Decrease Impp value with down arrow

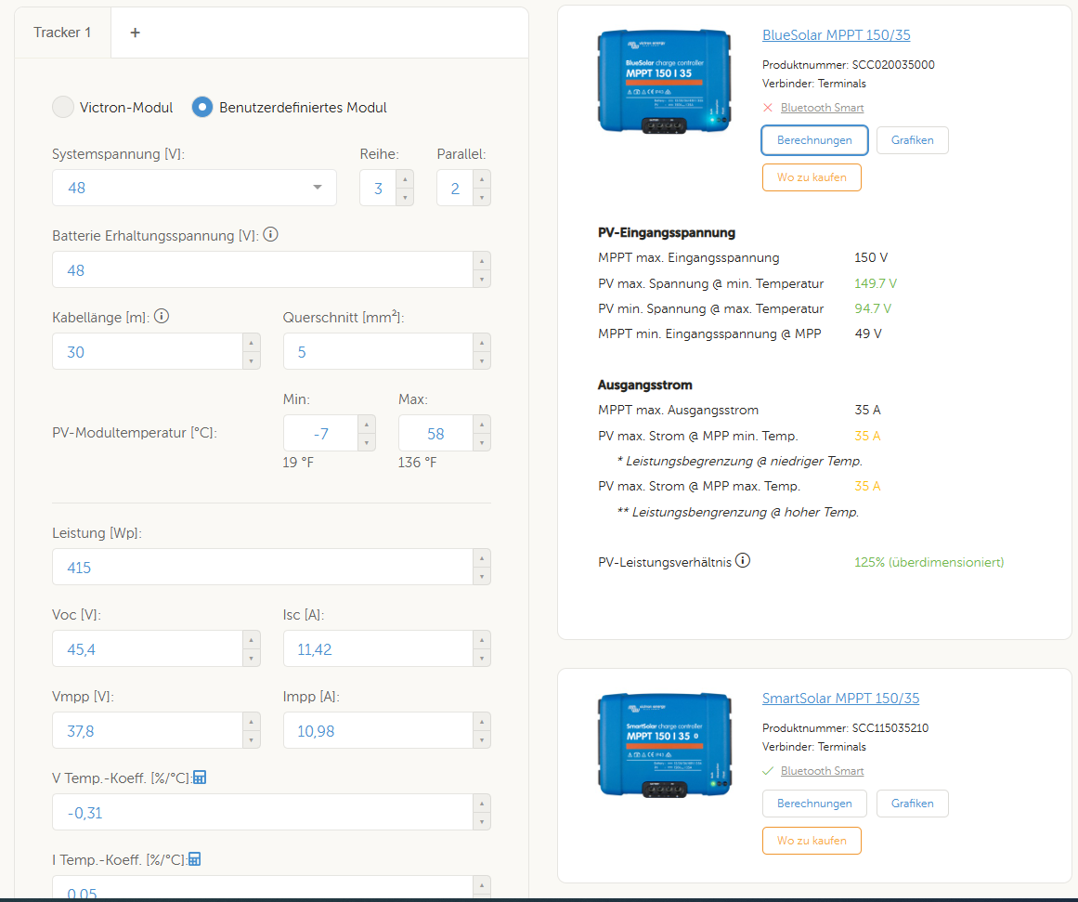point(482,740)
